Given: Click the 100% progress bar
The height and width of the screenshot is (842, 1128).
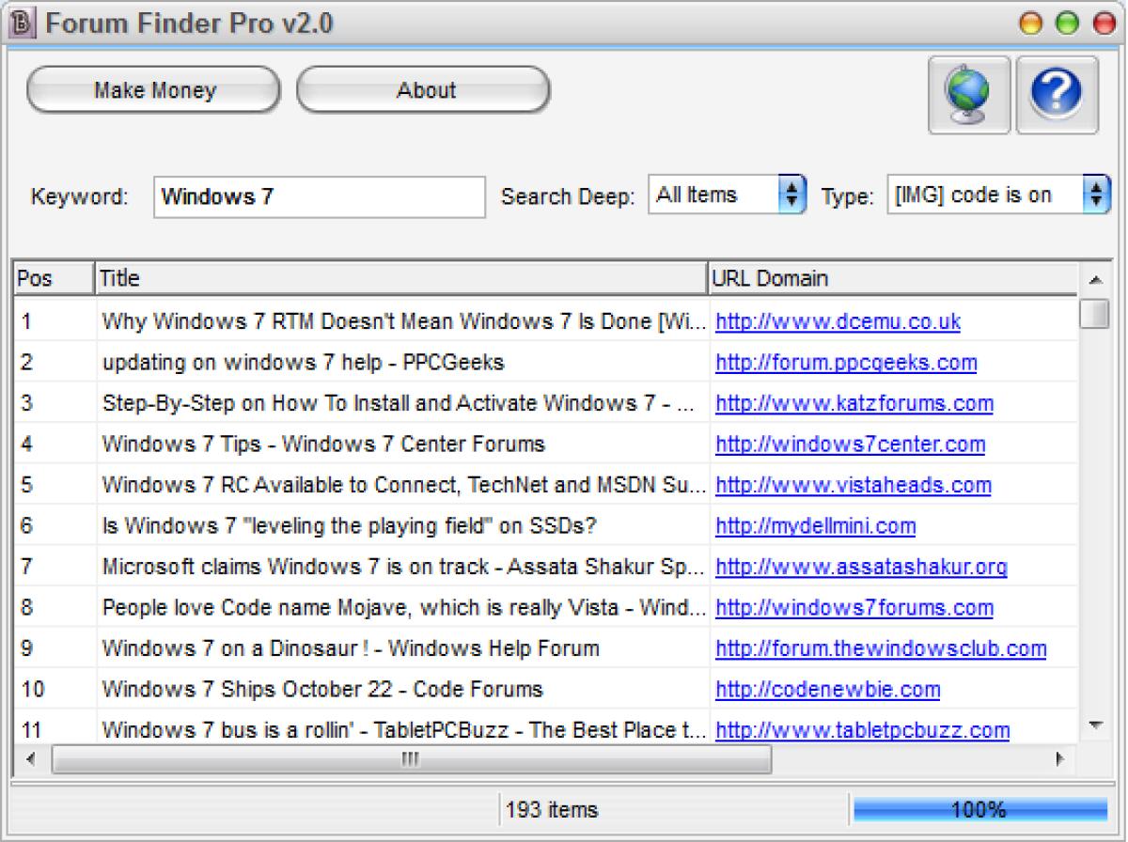Looking at the screenshot, I should tap(979, 810).
